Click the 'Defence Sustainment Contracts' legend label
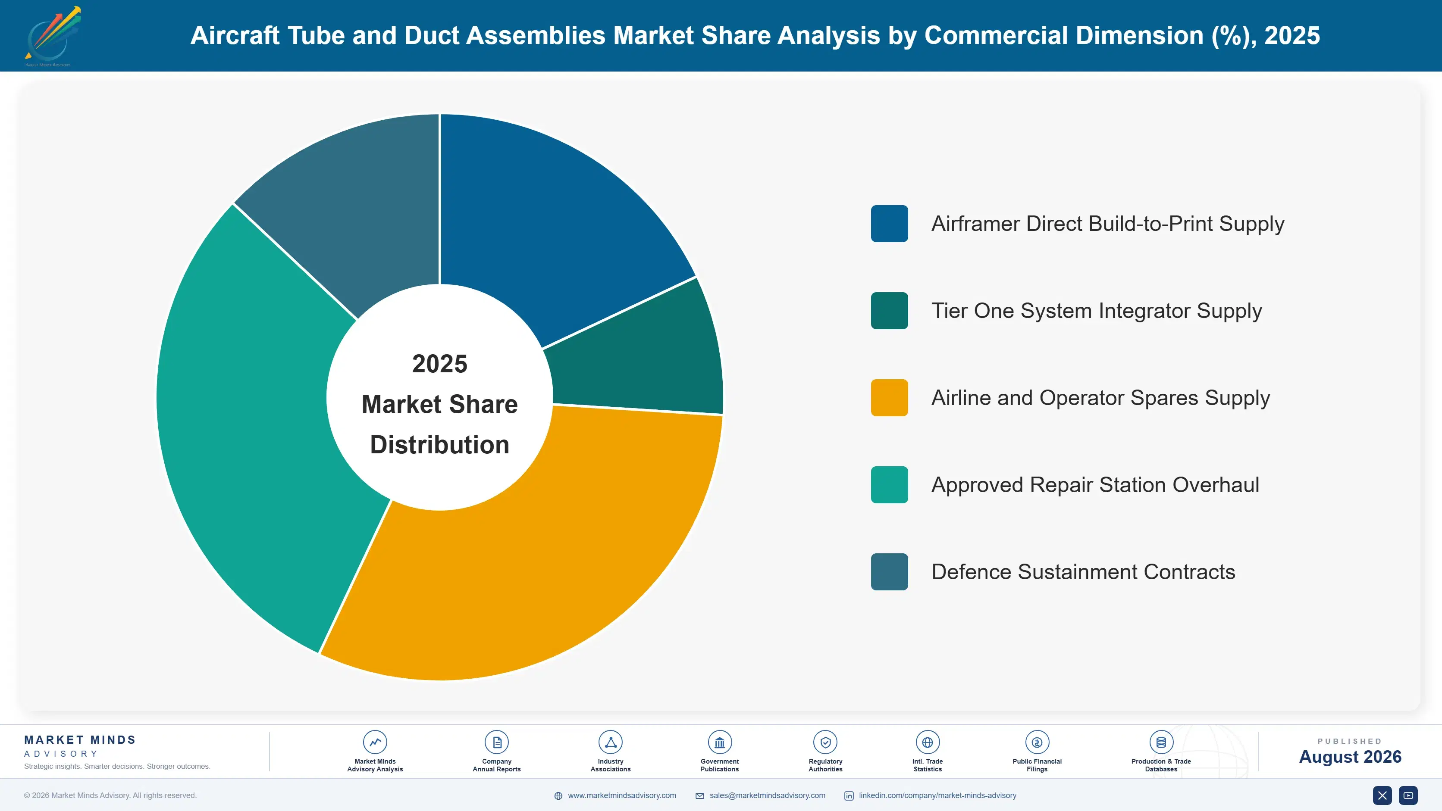The image size is (1442, 811). tap(1083, 571)
